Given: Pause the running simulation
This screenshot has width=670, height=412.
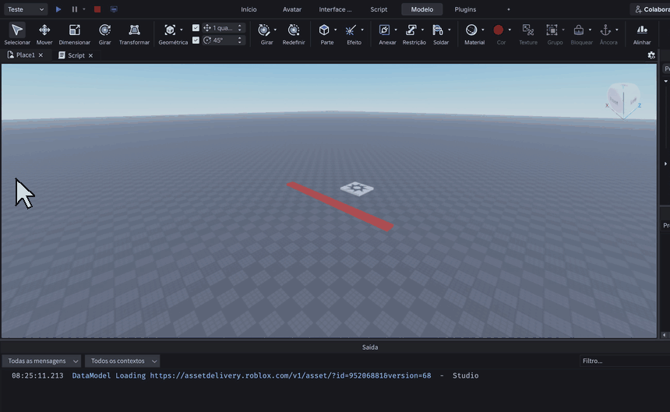Looking at the screenshot, I should 74,9.
